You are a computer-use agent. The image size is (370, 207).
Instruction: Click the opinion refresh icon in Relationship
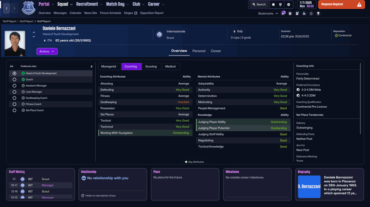click(83, 196)
